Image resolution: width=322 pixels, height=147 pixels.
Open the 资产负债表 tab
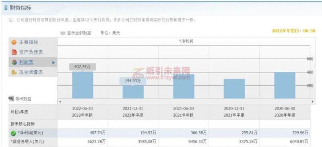33,52
